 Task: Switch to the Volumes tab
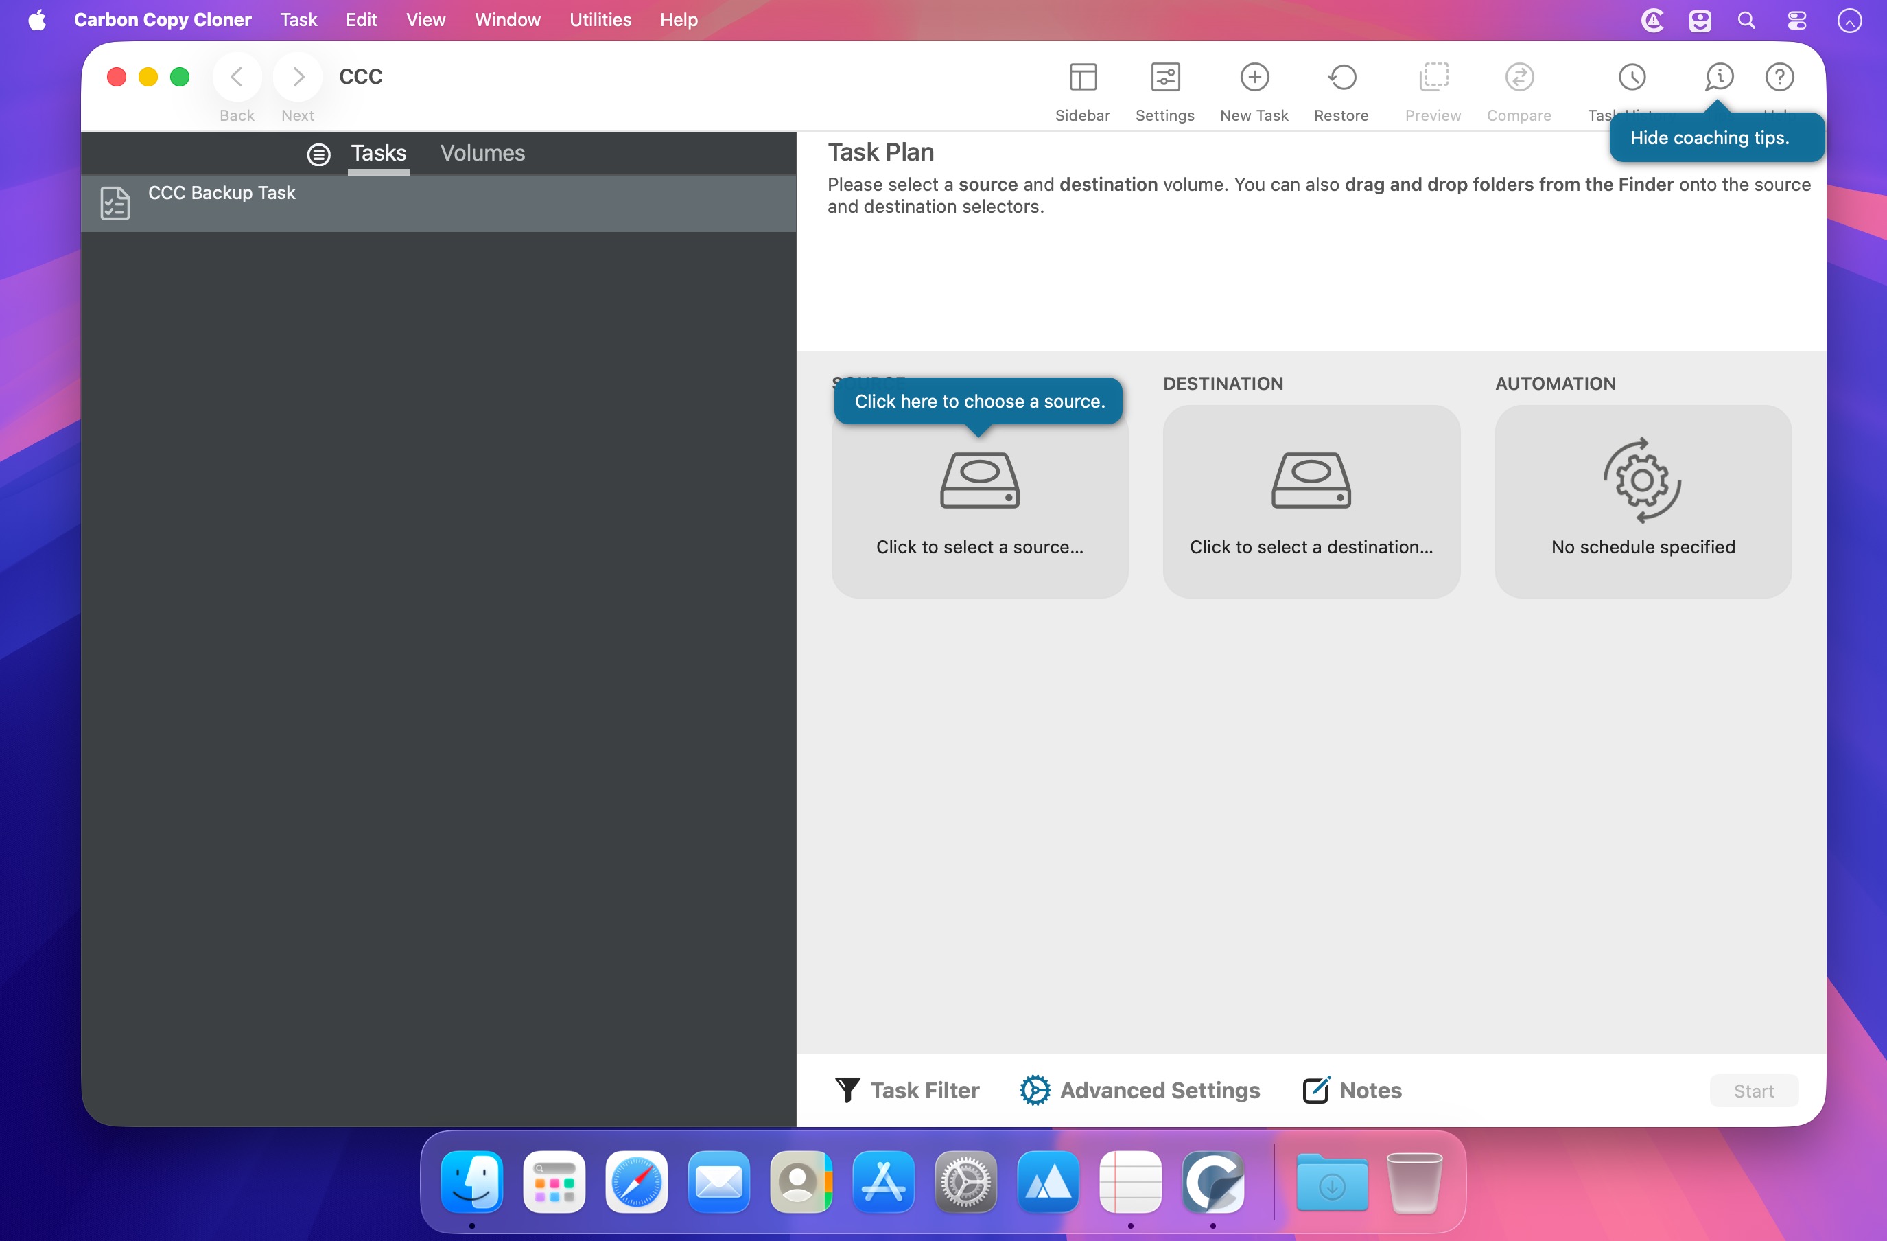click(483, 153)
